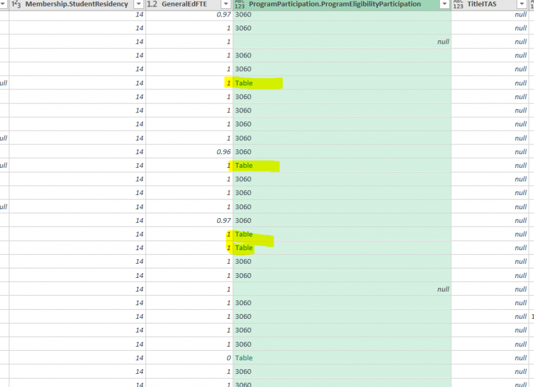This screenshot has width=534, height=387.
Task: Select the 3060 cell beside 0.96
Action: 342,152
